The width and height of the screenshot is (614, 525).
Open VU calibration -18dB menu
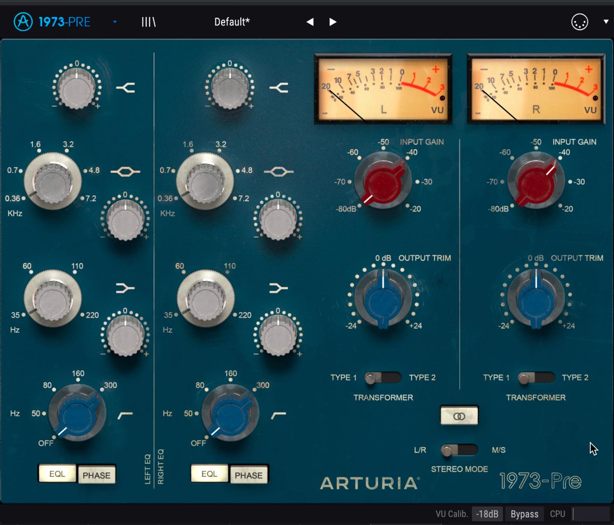click(487, 514)
